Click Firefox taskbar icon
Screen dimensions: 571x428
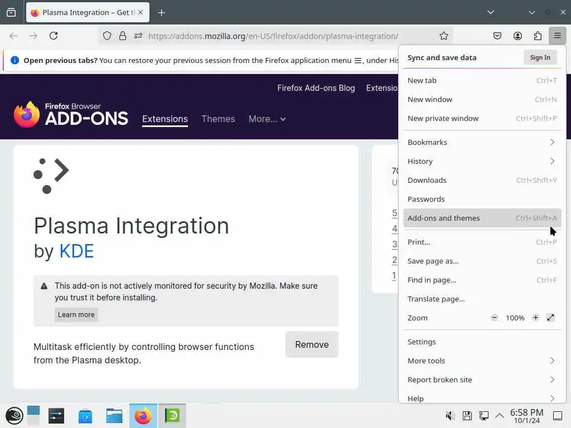[x=143, y=416]
